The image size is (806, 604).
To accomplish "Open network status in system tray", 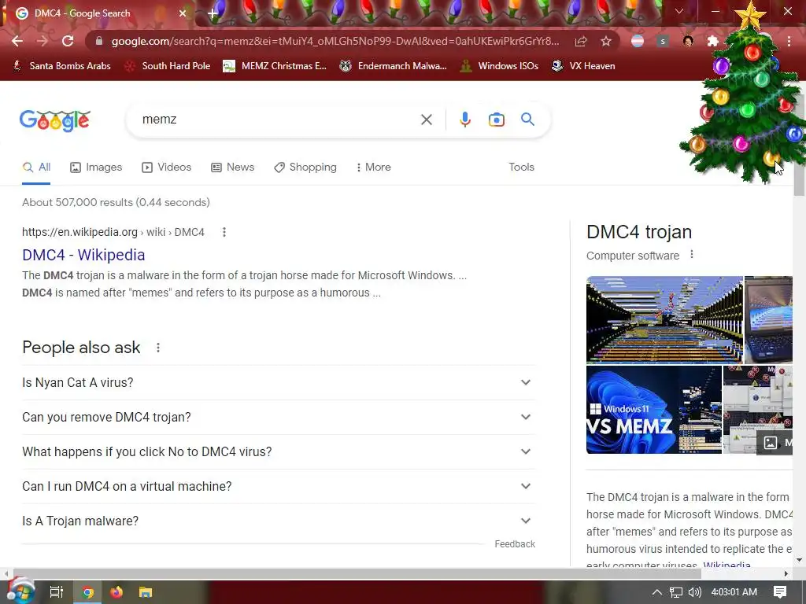I will coord(676,592).
